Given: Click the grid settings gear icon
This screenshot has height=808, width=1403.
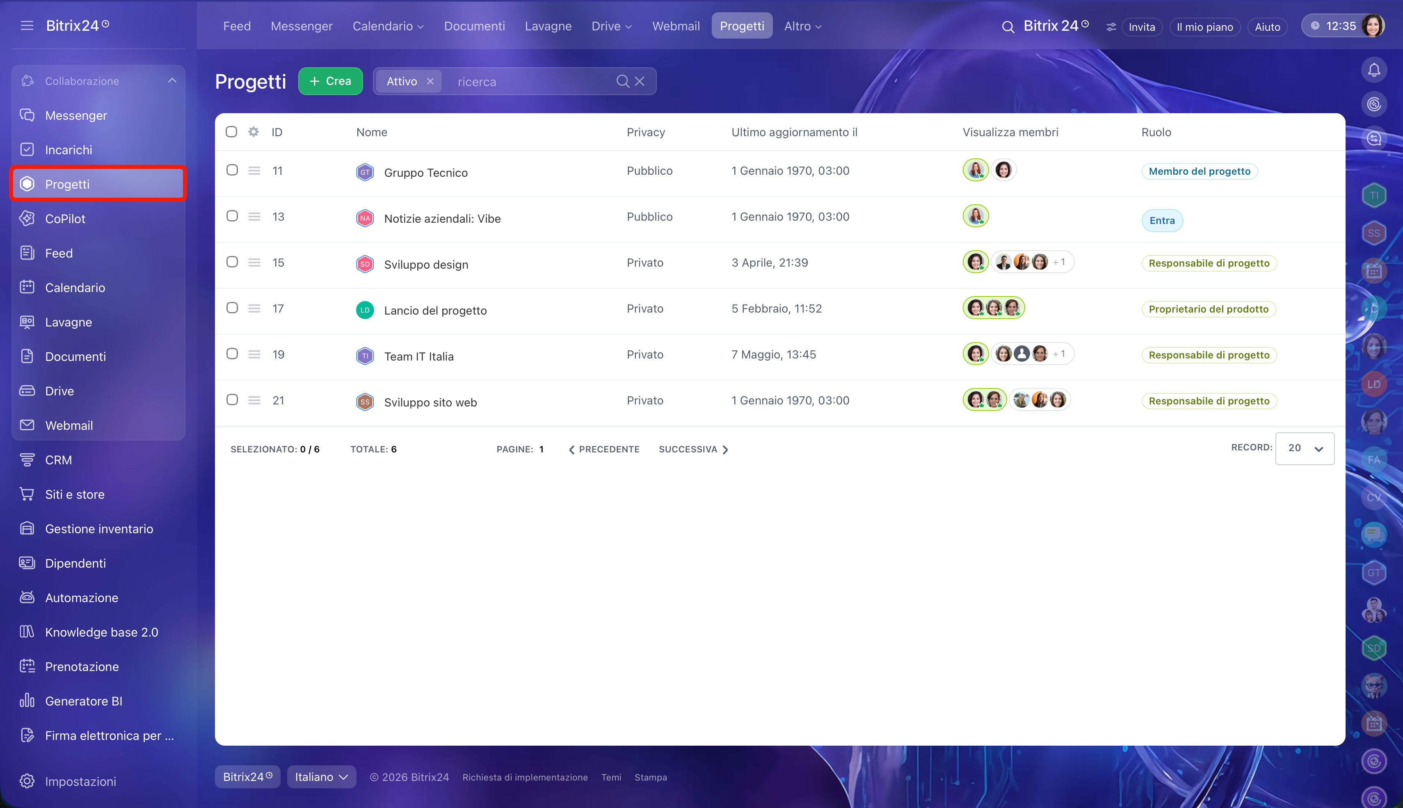Looking at the screenshot, I should click(x=254, y=132).
